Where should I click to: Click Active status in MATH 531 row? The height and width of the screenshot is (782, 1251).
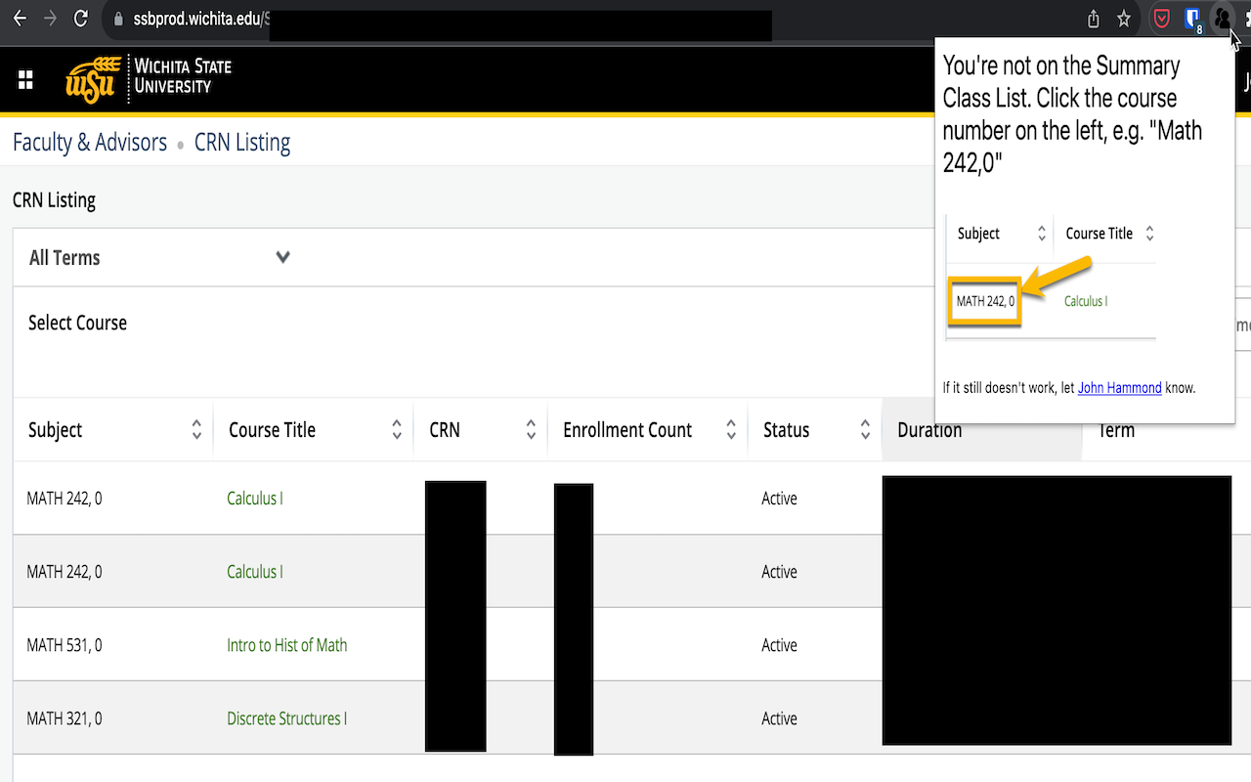[779, 645]
